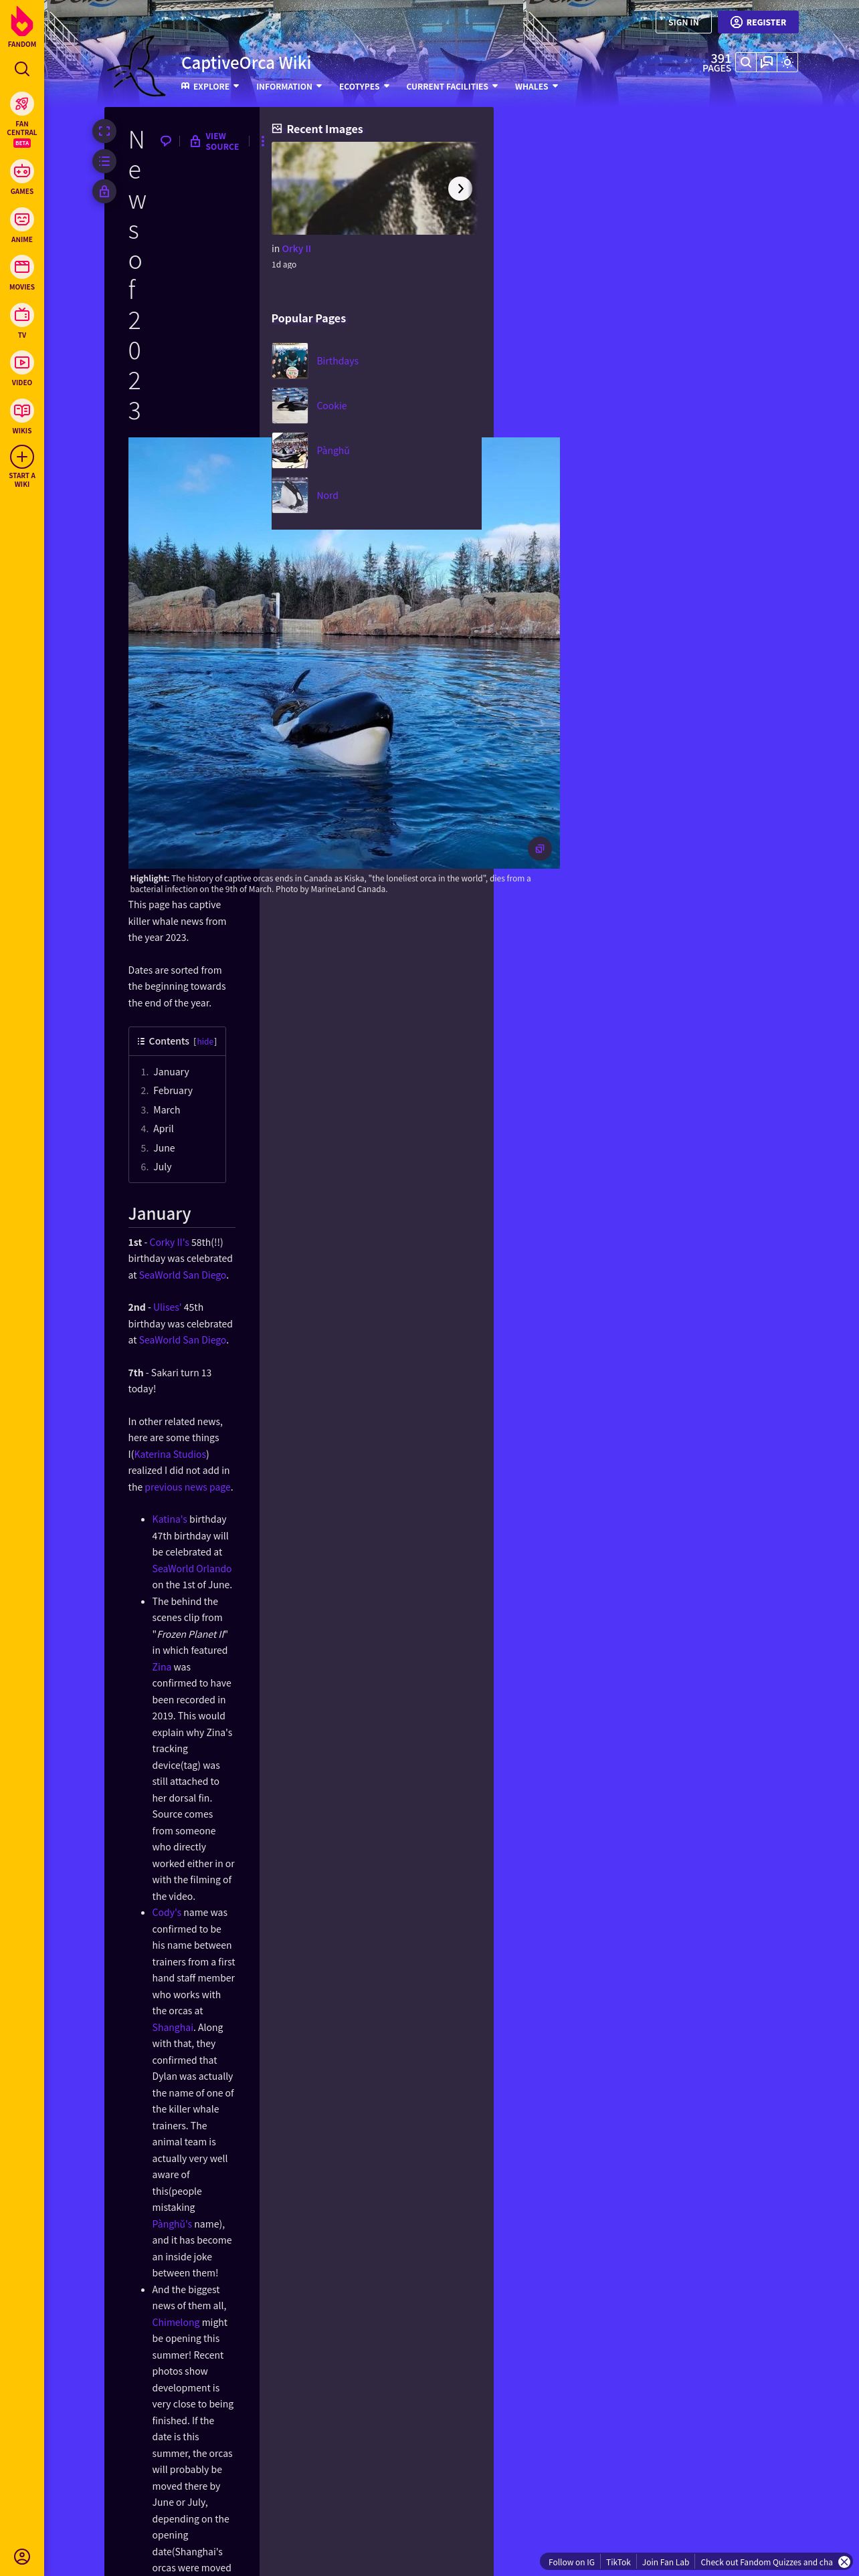The width and height of the screenshot is (859, 2576).
Task: Open the recent orca image thumbnail
Action: [373, 188]
